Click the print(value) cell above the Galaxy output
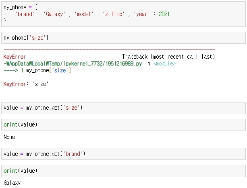Screen dimensions: 247x188 [123, 171]
